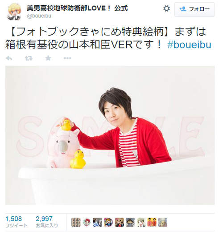Screen dimensions: 223x235
Task: Open the #boueibu hashtag link
Action: (x=189, y=45)
